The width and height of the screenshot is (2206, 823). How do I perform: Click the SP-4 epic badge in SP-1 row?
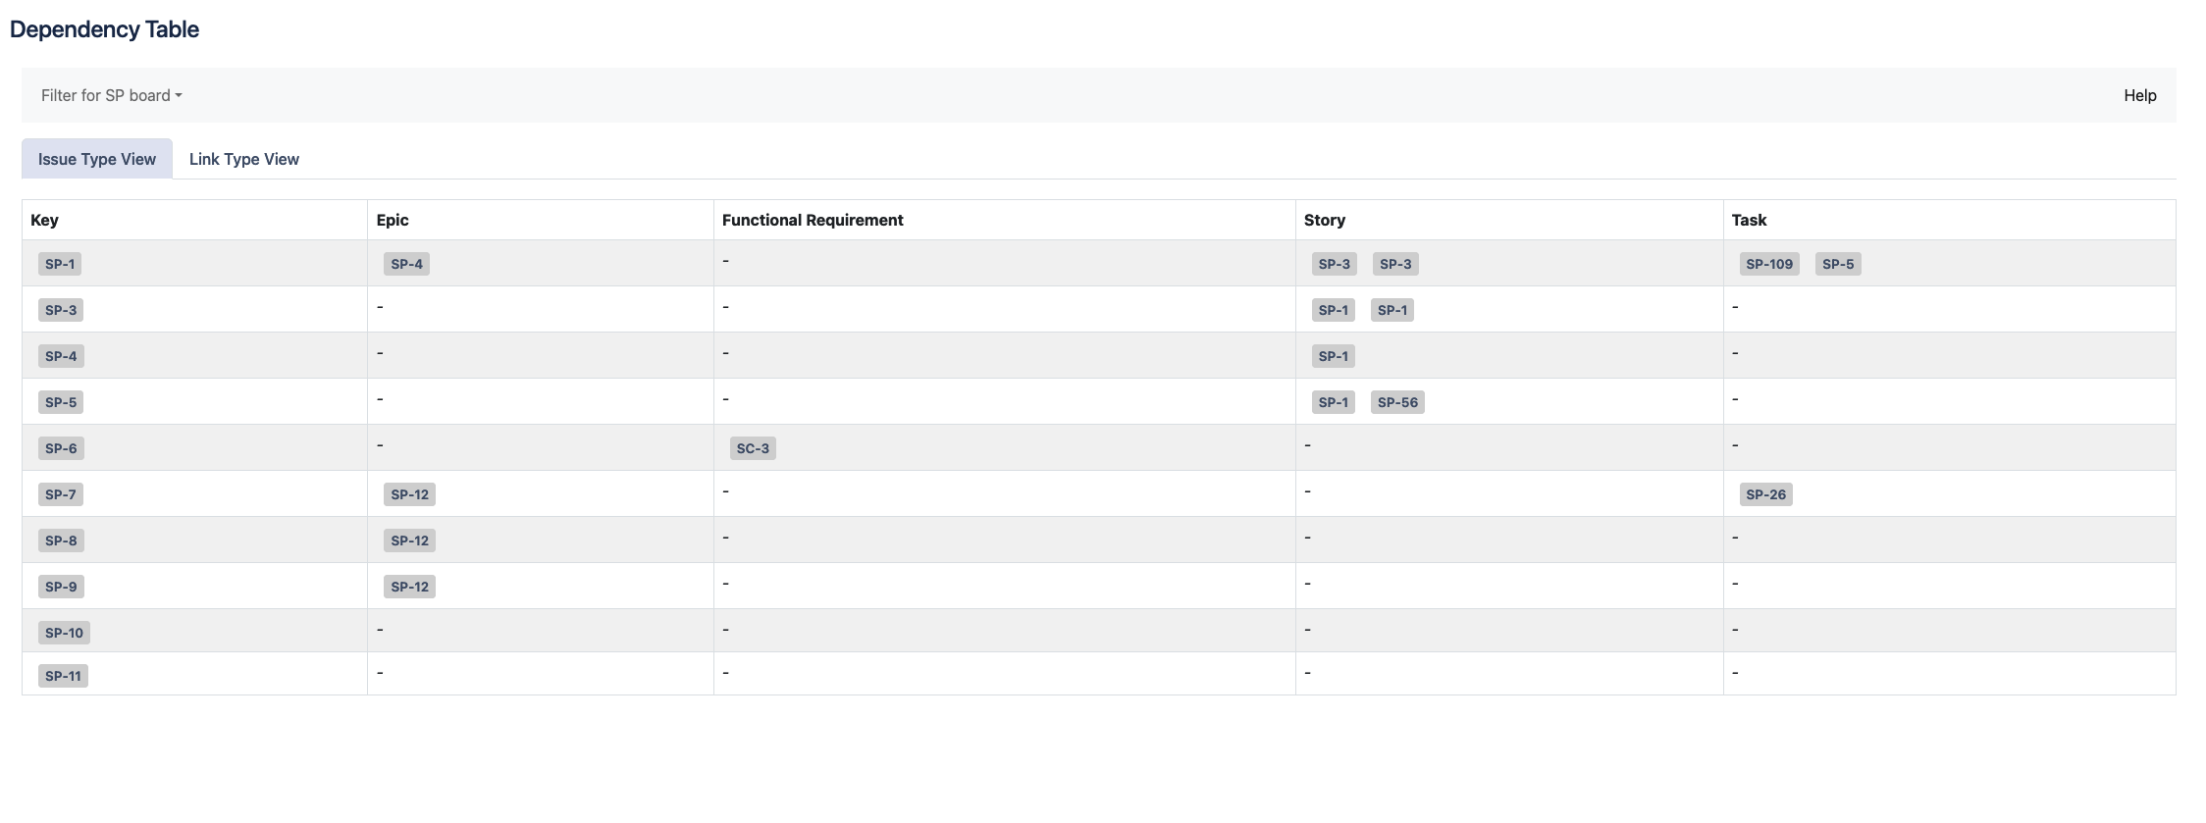pos(406,264)
